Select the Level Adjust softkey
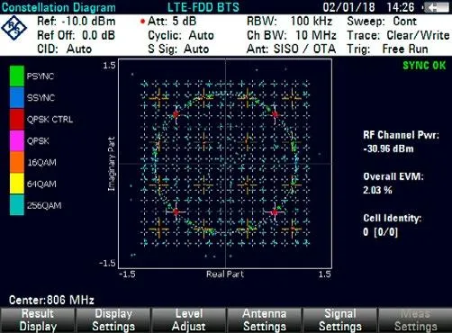This screenshot has width=452, height=333. [189, 320]
